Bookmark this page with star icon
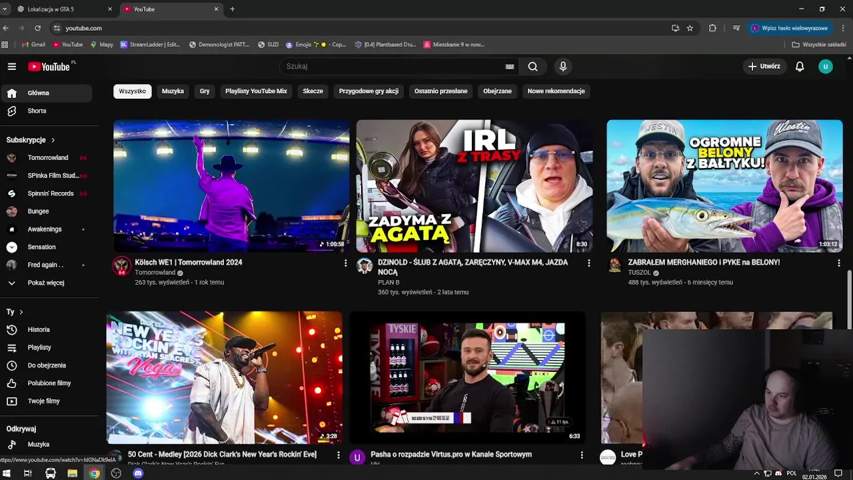The width and height of the screenshot is (853, 480). [x=690, y=28]
